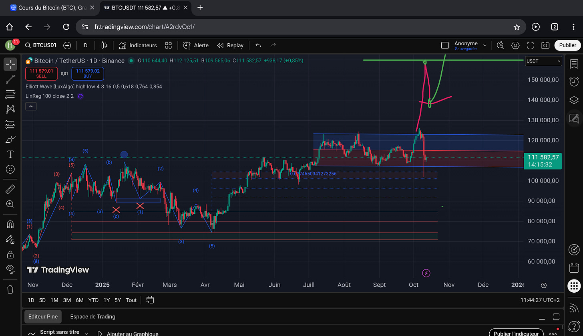The height and width of the screenshot is (336, 583).
Task: Open the BTCUSDT symbol search
Action: tap(40, 45)
